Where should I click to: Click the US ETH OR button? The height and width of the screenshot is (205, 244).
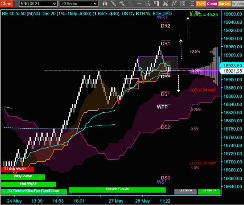[x=185, y=191]
